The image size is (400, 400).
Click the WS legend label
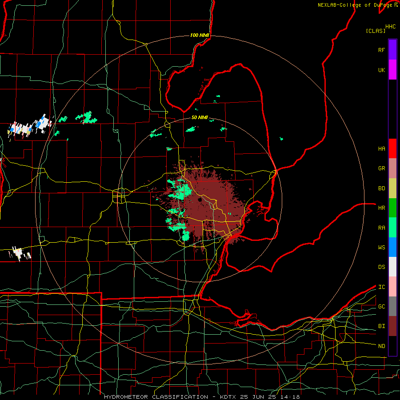381,248
